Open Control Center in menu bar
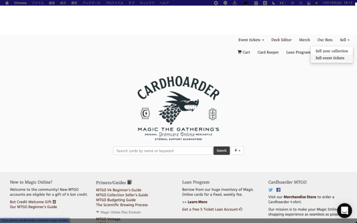The height and width of the screenshot is (223, 357). click(x=309, y=3)
